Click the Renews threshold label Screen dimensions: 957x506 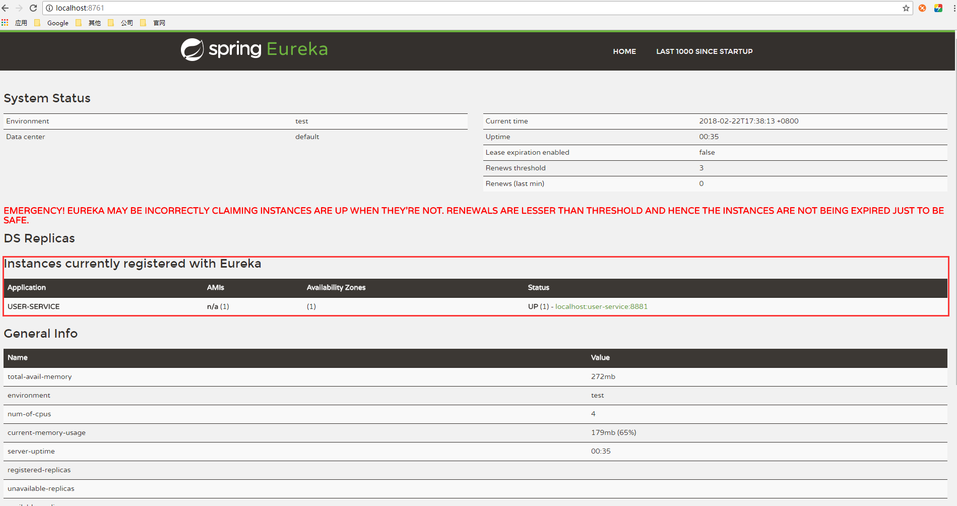(516, 168)
